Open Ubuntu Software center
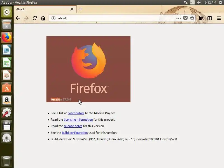The height and width of the screenshot is (168, 224). point(7,88)
